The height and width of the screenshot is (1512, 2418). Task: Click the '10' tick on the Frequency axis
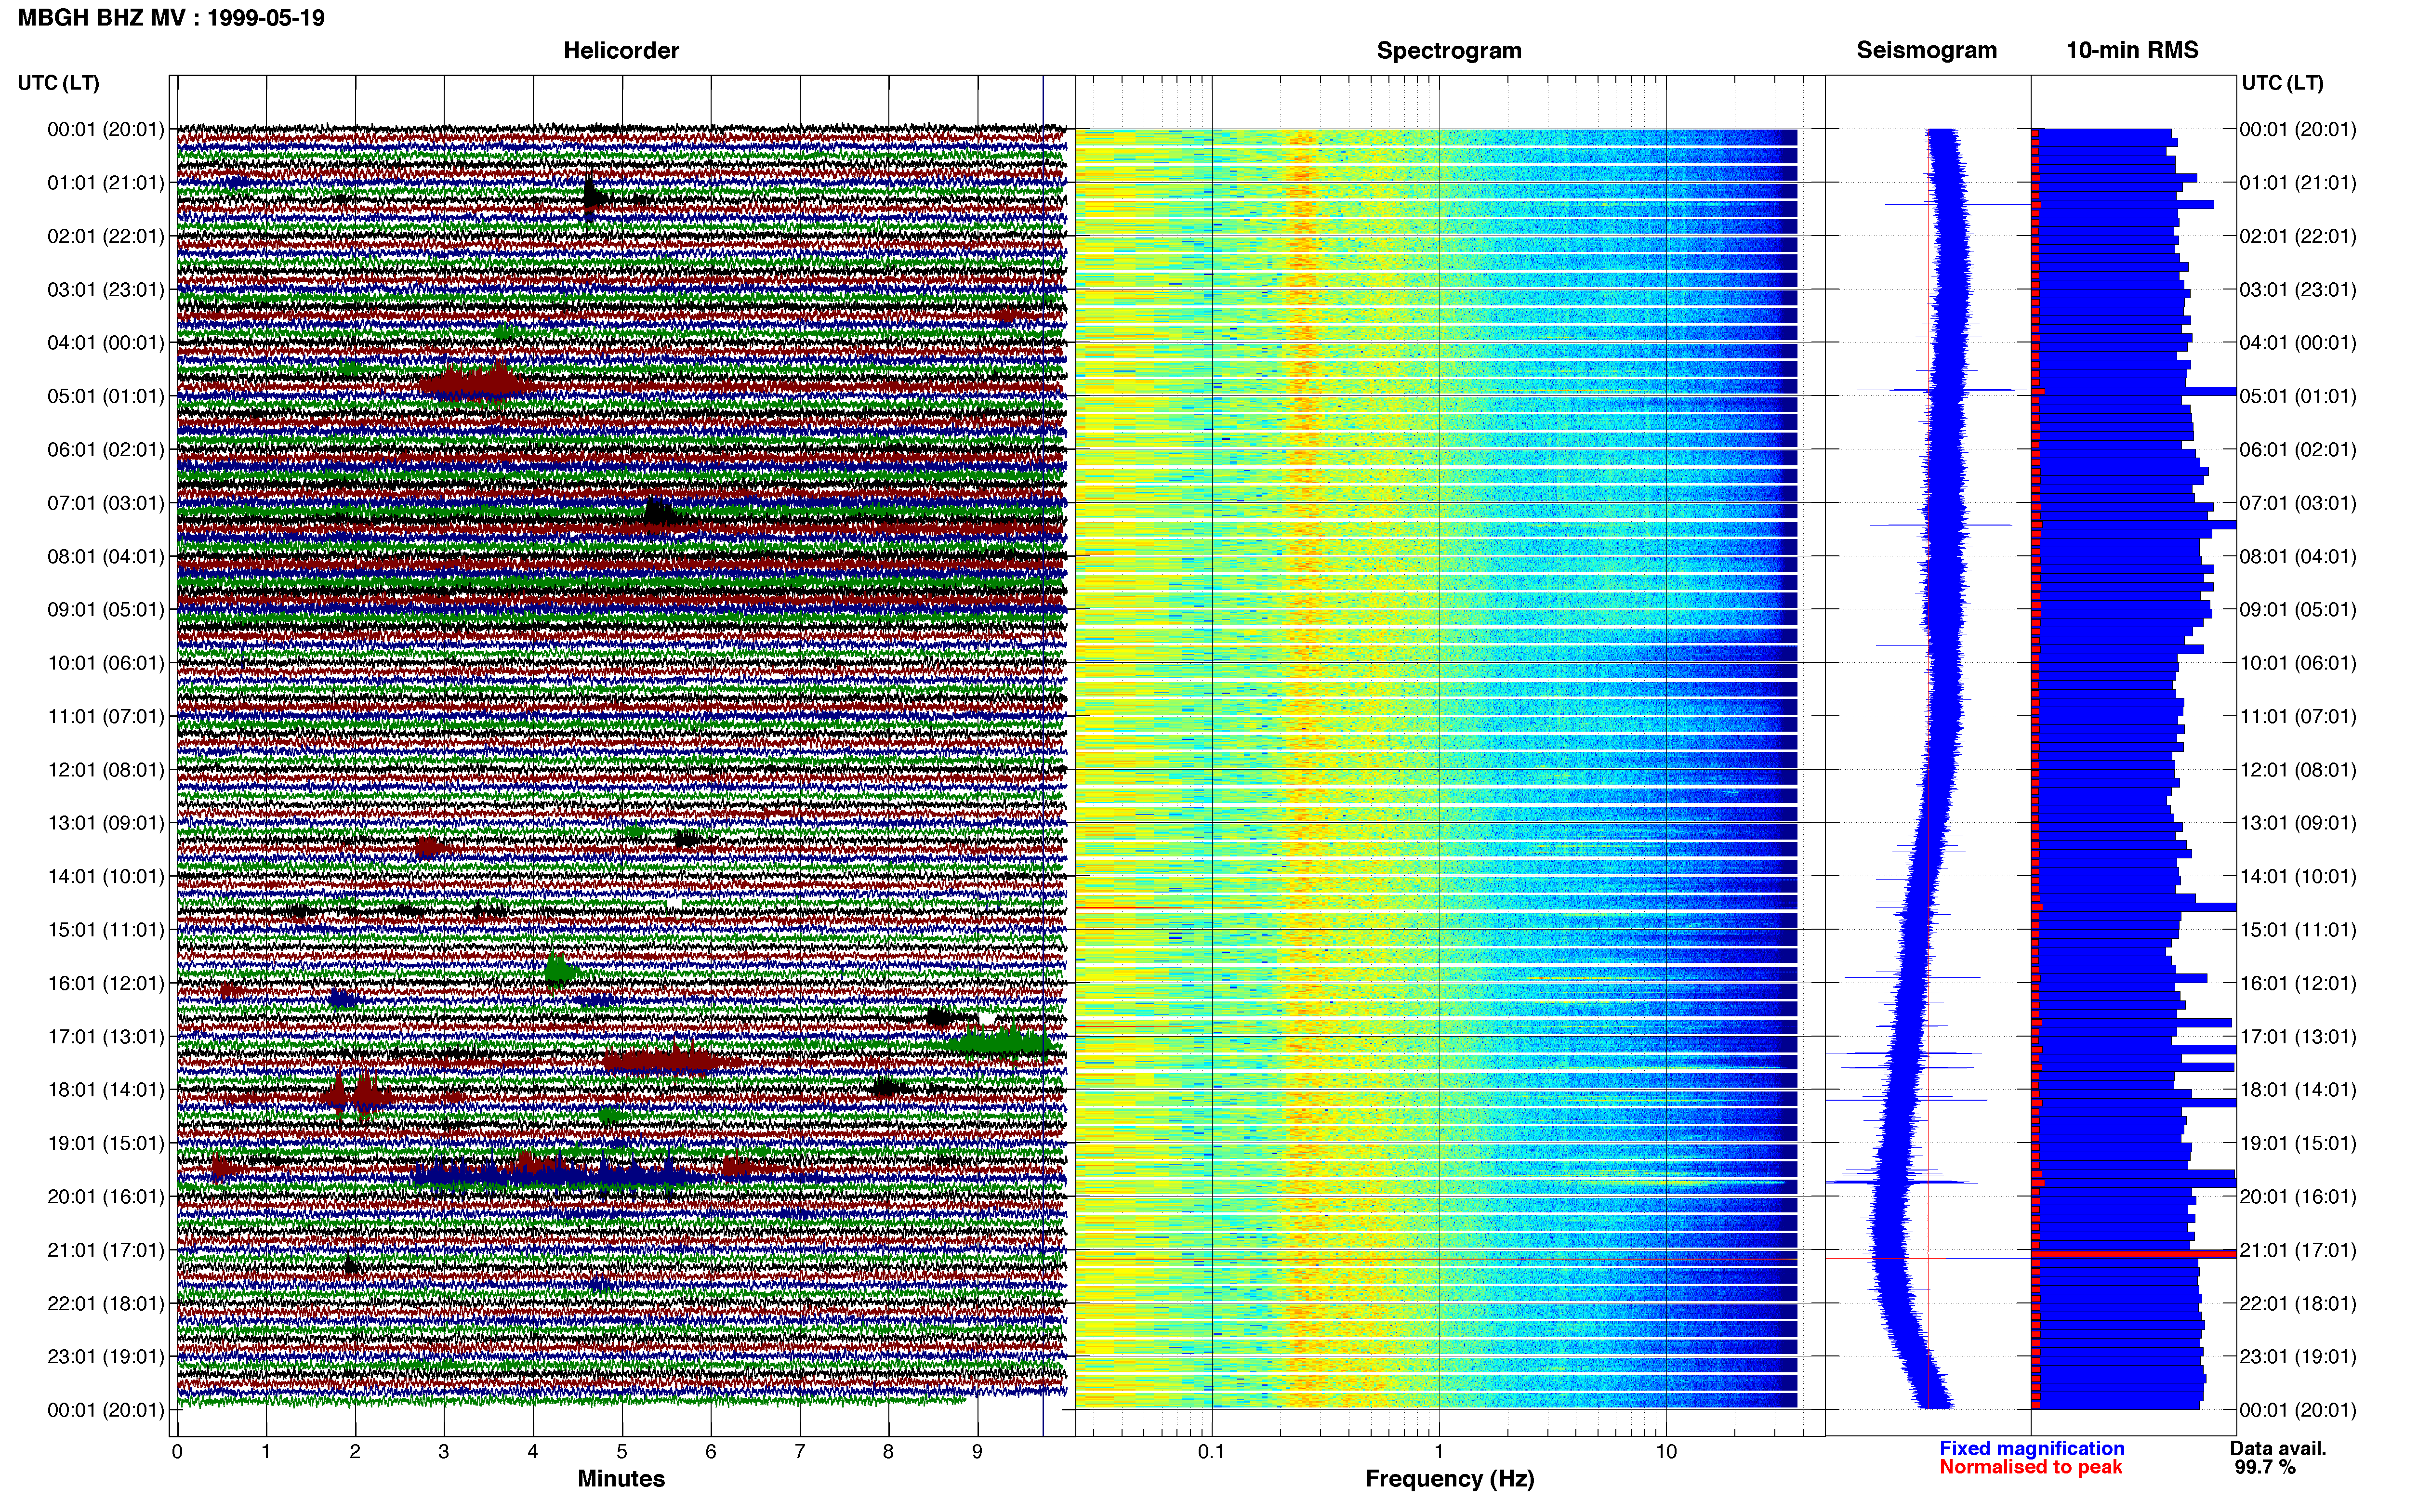point(1666,1452)
